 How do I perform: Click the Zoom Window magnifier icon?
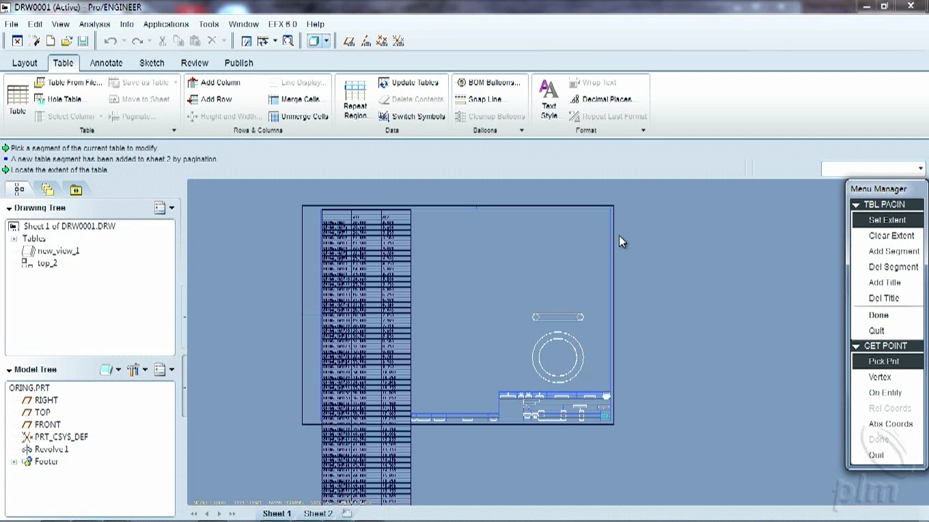pos(288,41)
